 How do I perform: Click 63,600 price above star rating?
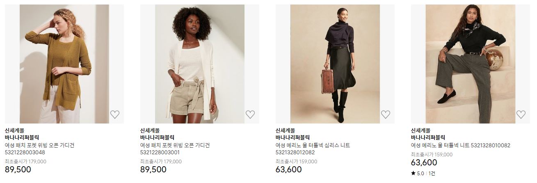tap(424, 162)
